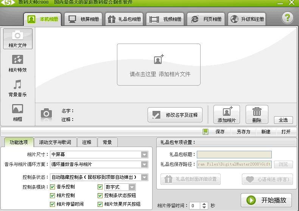Toggle the 控制条状态按钮 checkbox

(100, 195)
